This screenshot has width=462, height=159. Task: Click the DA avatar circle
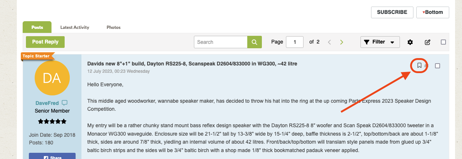click(52, 78)
